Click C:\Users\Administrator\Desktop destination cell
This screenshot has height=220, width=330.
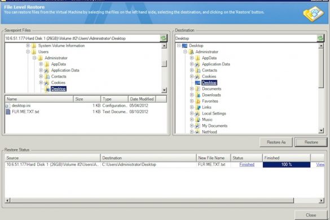pos(148,164)
